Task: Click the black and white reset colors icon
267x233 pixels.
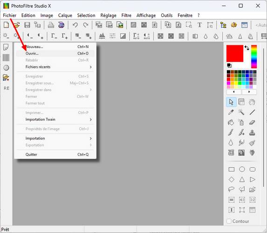Action: (x=229, y=65)
